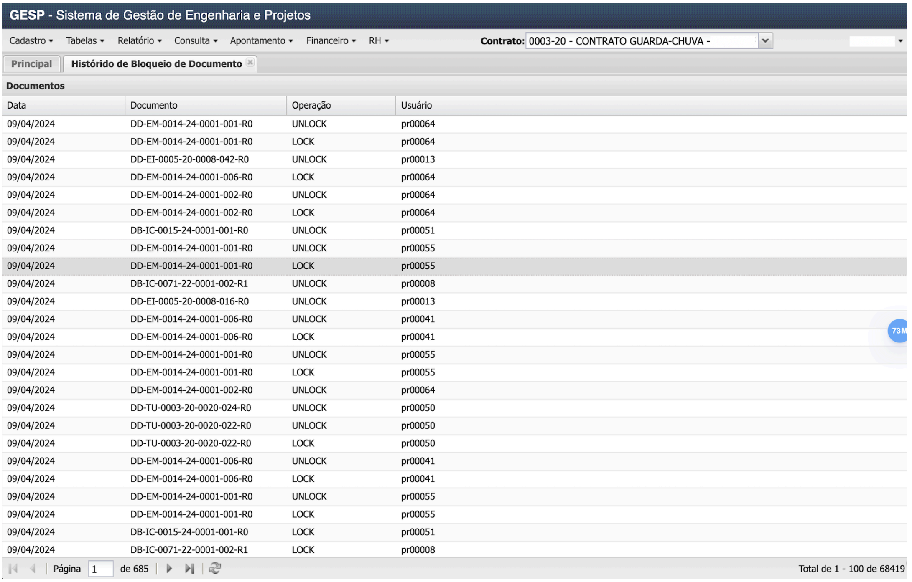Open the Cadastro menu

tap(31, 41)
